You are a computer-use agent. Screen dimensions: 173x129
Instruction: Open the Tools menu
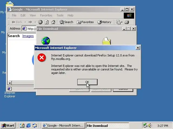click(x=60, y=15)
